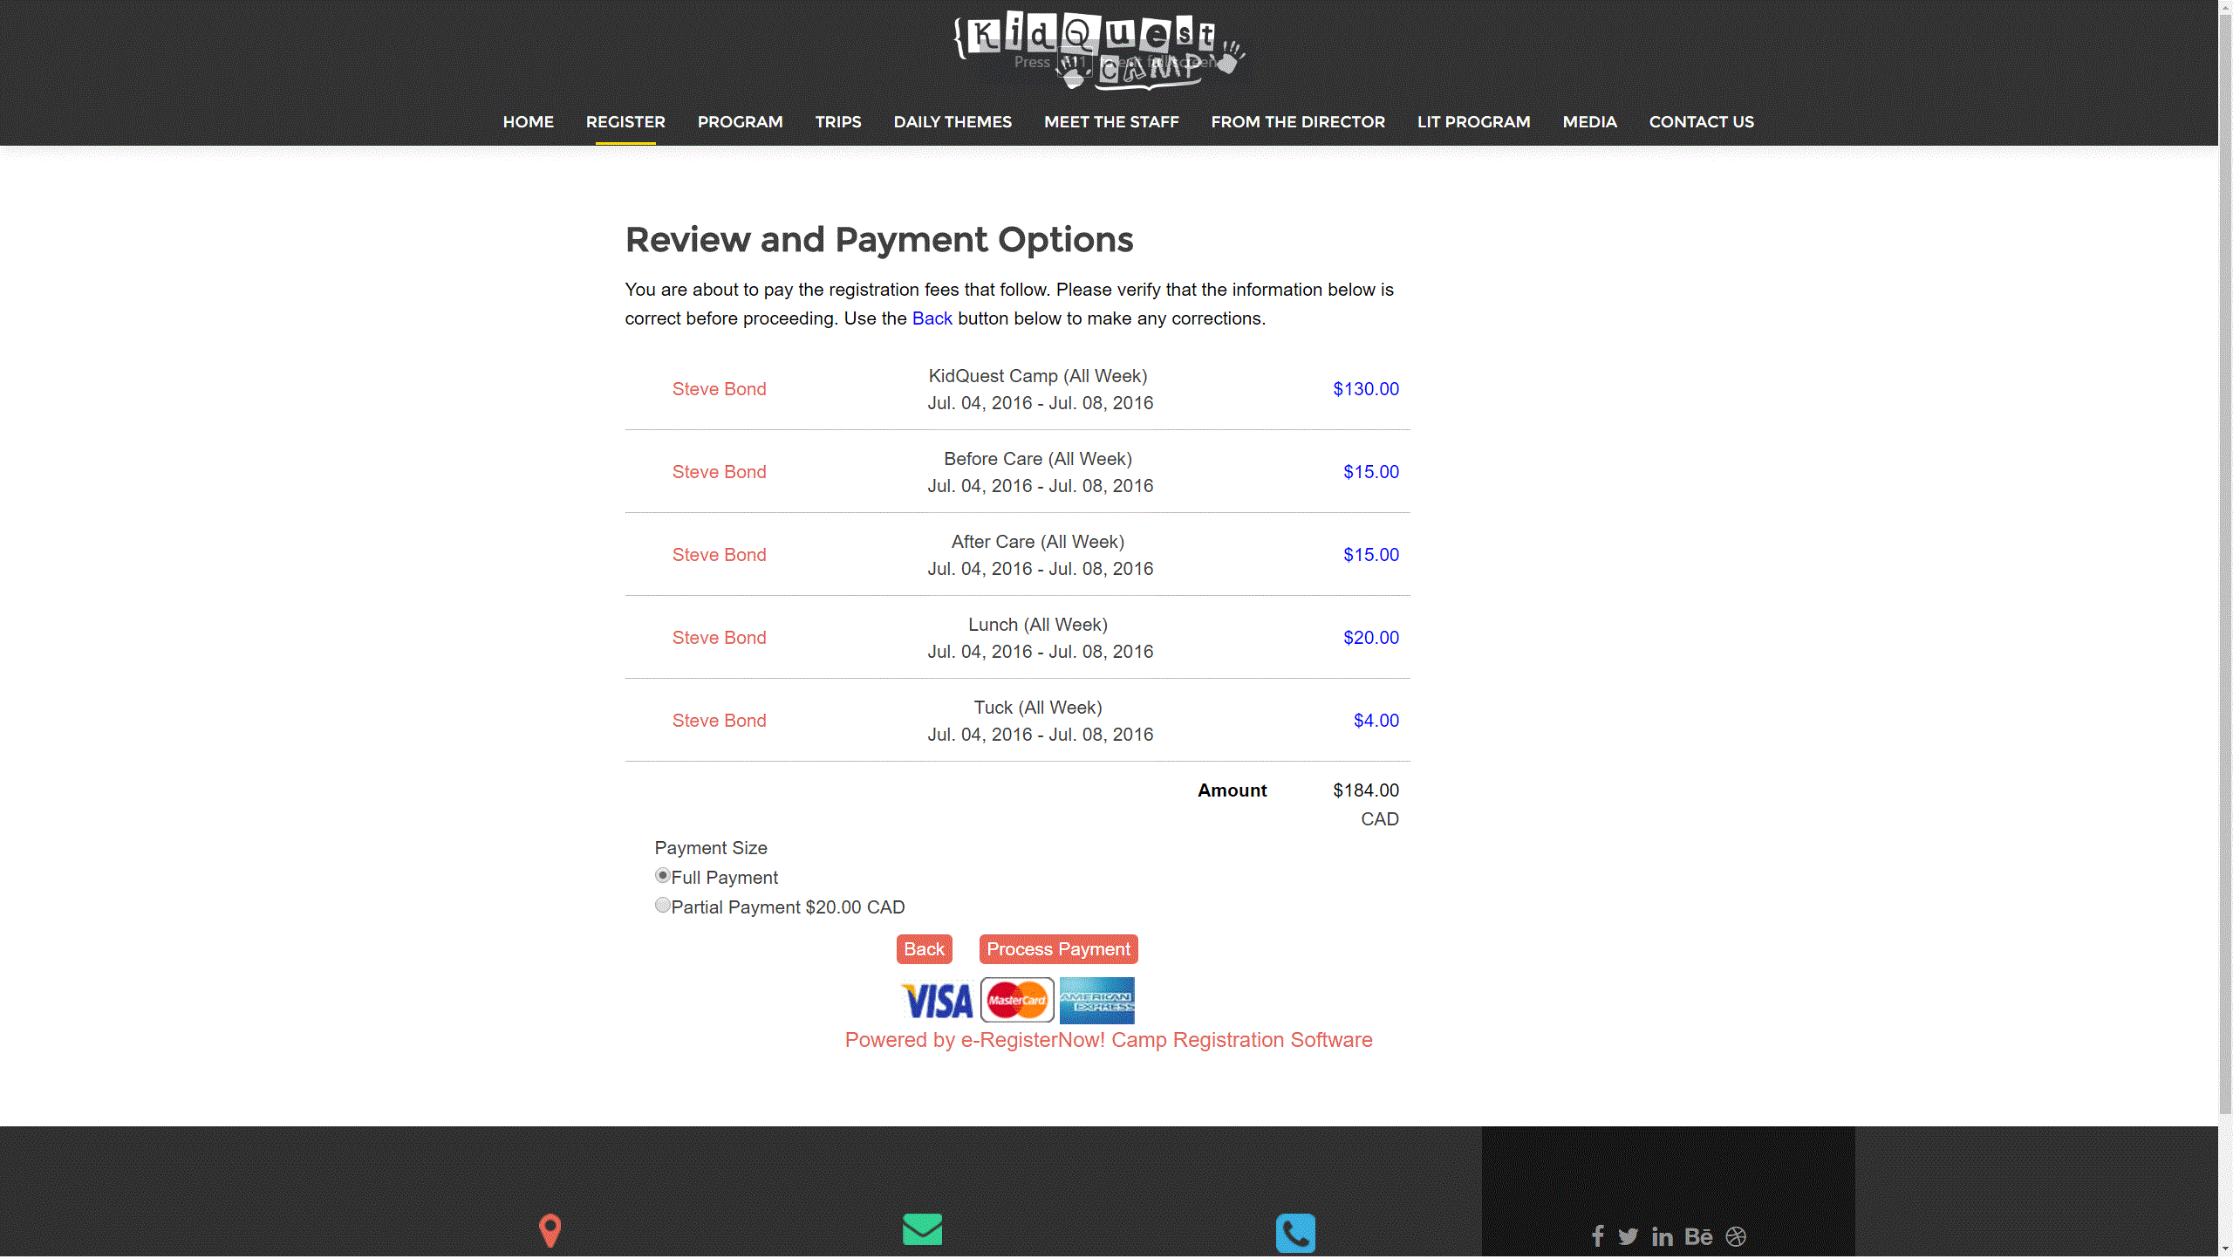2233x1259 pixels.
Task: Click the Visa card logo
Action: pos(937,1001)
